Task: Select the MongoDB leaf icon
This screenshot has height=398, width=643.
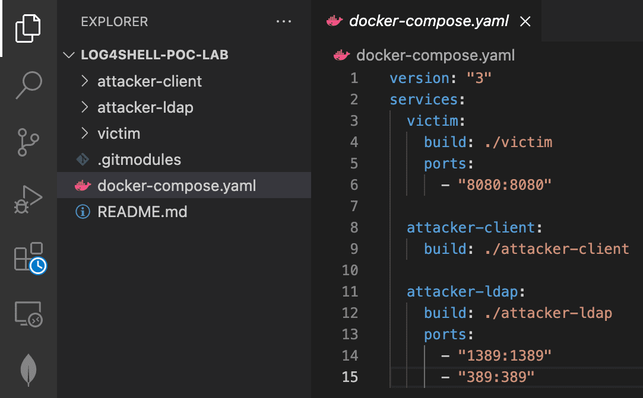Action: 29,368
